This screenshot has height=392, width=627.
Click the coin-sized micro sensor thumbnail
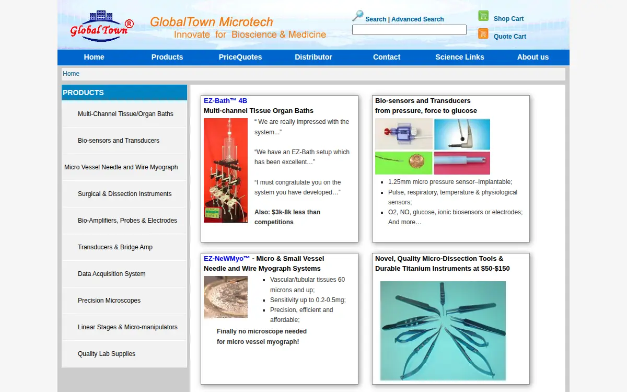(404, 163)
